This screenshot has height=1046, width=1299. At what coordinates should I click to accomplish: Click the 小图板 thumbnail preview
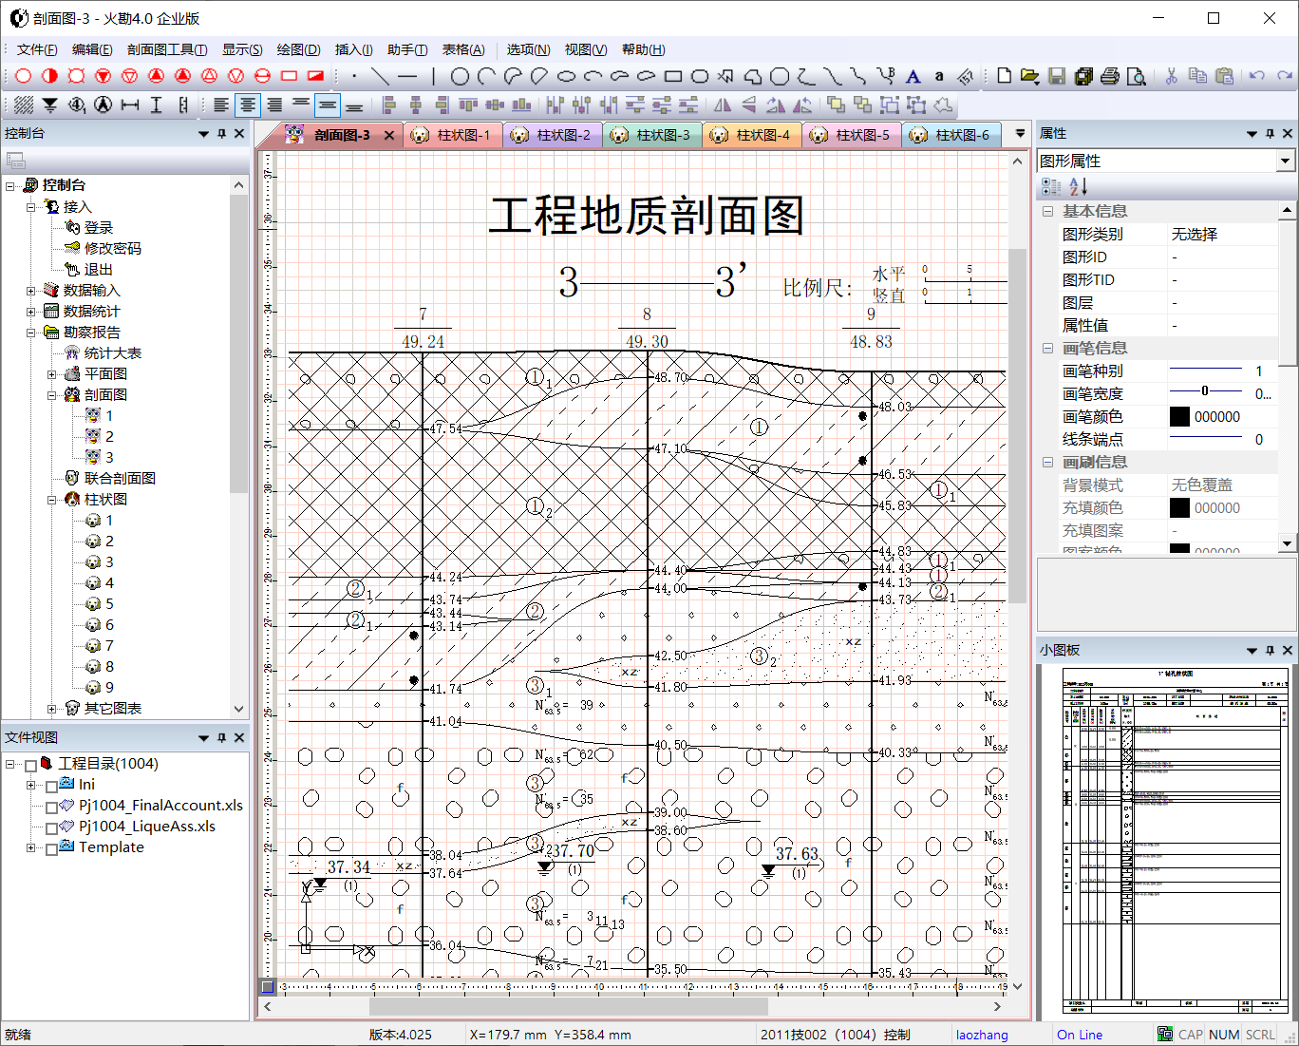1175,841
